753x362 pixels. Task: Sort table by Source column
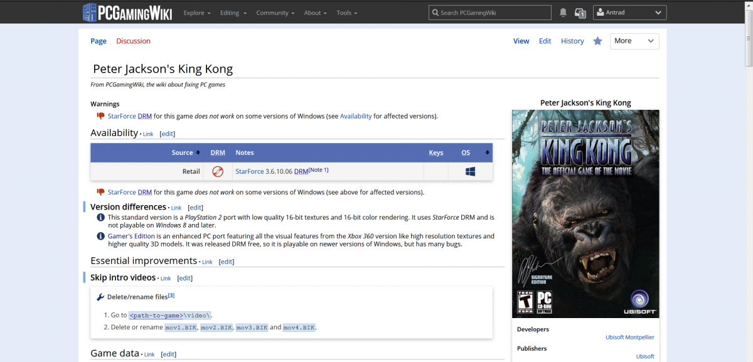(x=198, y=152)
